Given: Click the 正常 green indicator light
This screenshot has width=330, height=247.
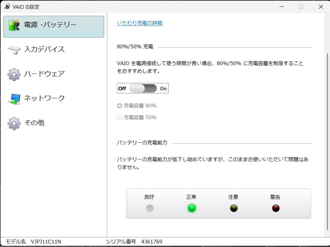Looking at the screenshot, I should tap(192, 208).
